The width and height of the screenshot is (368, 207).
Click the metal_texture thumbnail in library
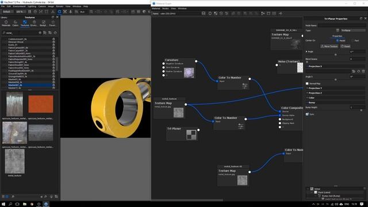point(14,162)
